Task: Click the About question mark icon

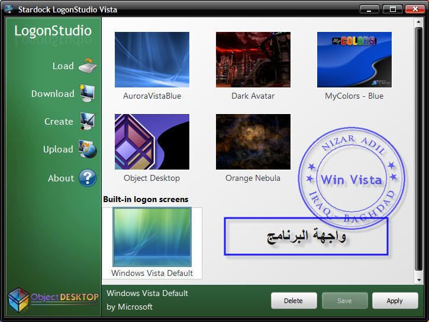Action: (88, 178)
